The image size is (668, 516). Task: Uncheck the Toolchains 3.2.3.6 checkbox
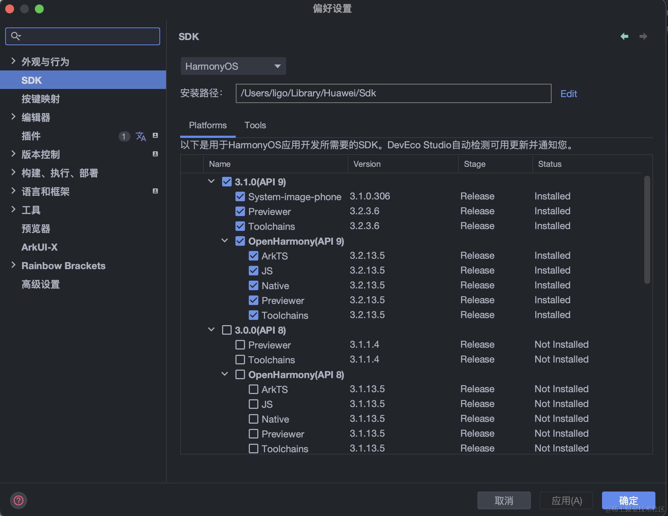click(240, 226)
